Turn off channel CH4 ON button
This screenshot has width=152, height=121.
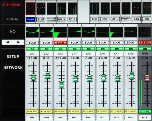pos(74,49)
